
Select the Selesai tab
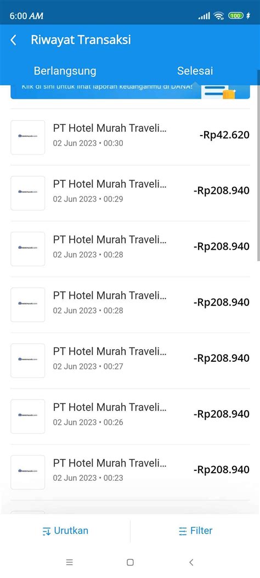coord(195,71)
